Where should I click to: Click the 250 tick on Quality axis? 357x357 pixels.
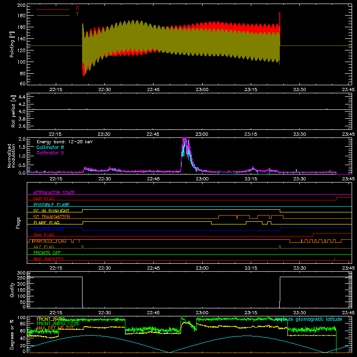21,278
